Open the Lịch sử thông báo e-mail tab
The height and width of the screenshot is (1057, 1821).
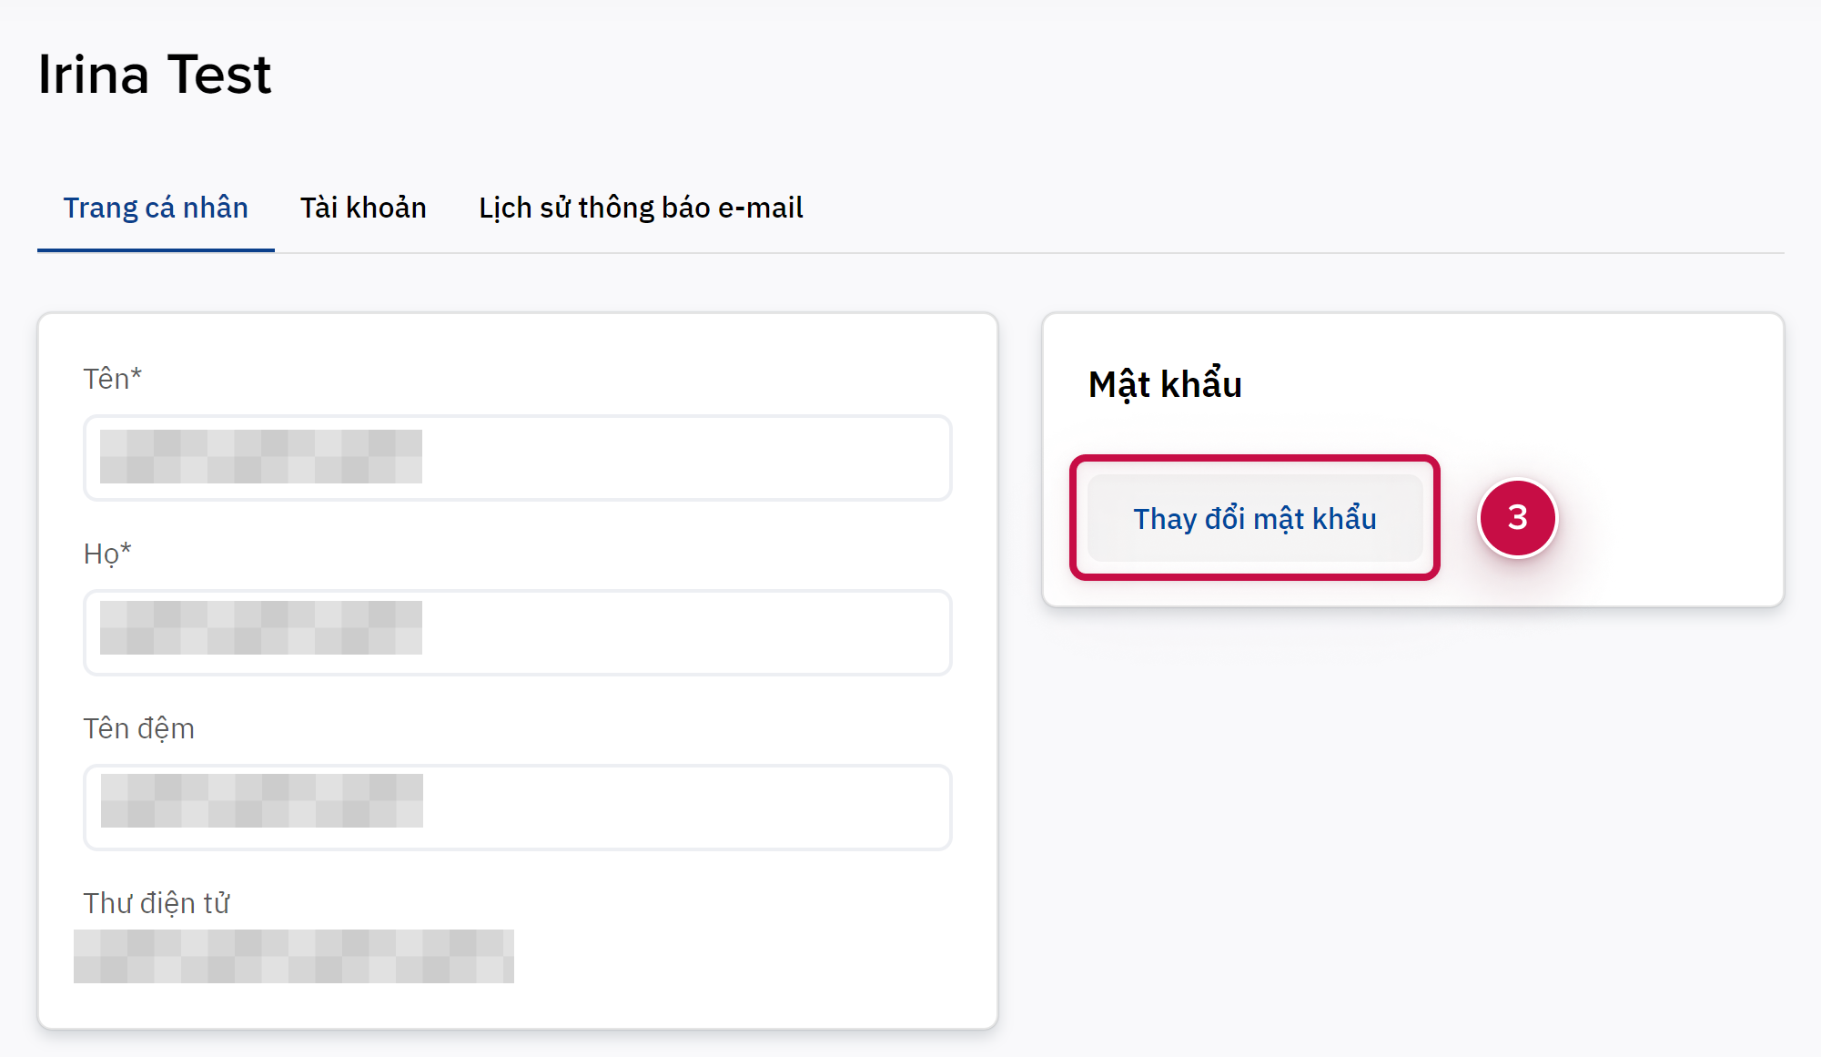point(641,208)
